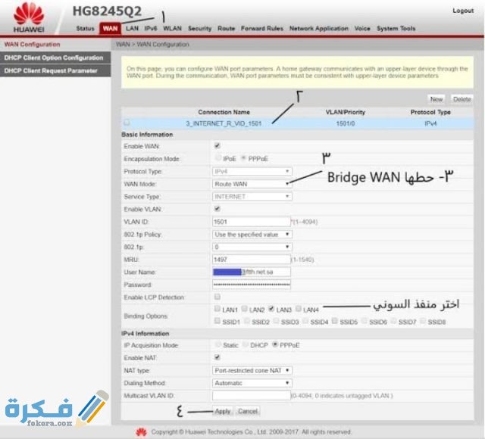
Task: Open the WAN Mode dropdown
Action: [x=252, y=184]
